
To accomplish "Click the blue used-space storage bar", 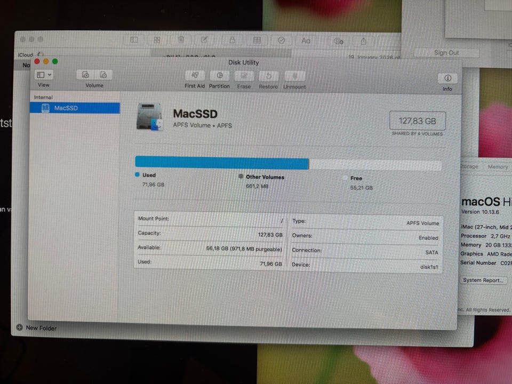I will (x=222, y=162).
